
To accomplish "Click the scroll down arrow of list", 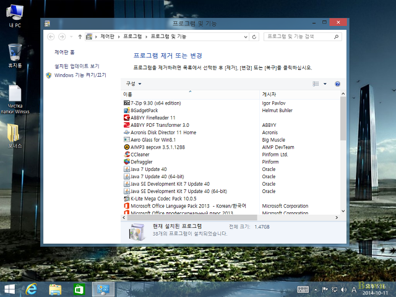I will [x=343, y=211].
